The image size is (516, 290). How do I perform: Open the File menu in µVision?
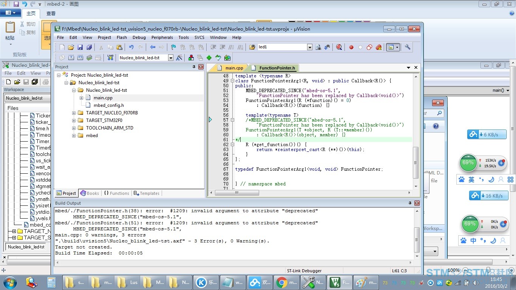click(x=60, y=37)
